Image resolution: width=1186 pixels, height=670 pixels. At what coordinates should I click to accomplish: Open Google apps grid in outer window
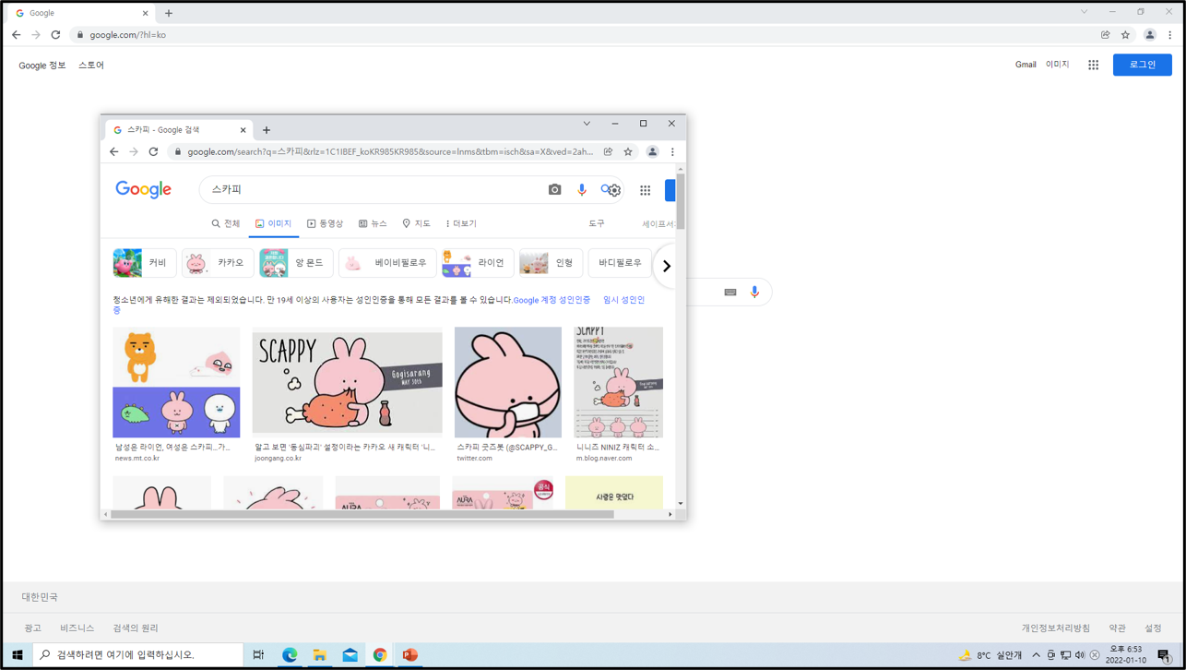pos(1093,65)
